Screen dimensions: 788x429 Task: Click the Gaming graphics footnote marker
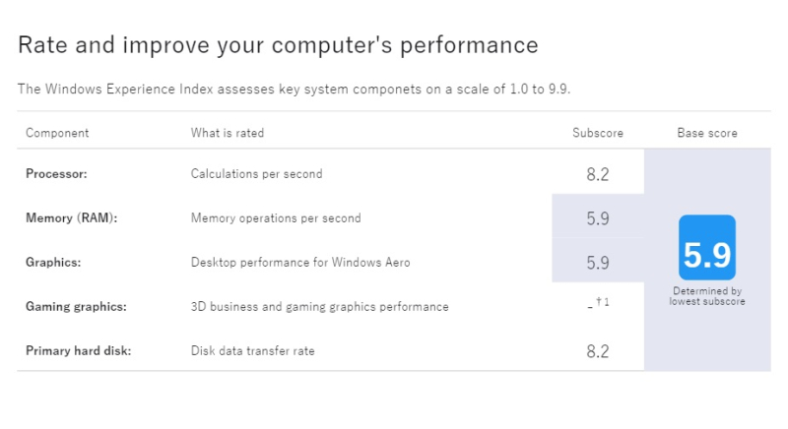(x=603, y=302)
